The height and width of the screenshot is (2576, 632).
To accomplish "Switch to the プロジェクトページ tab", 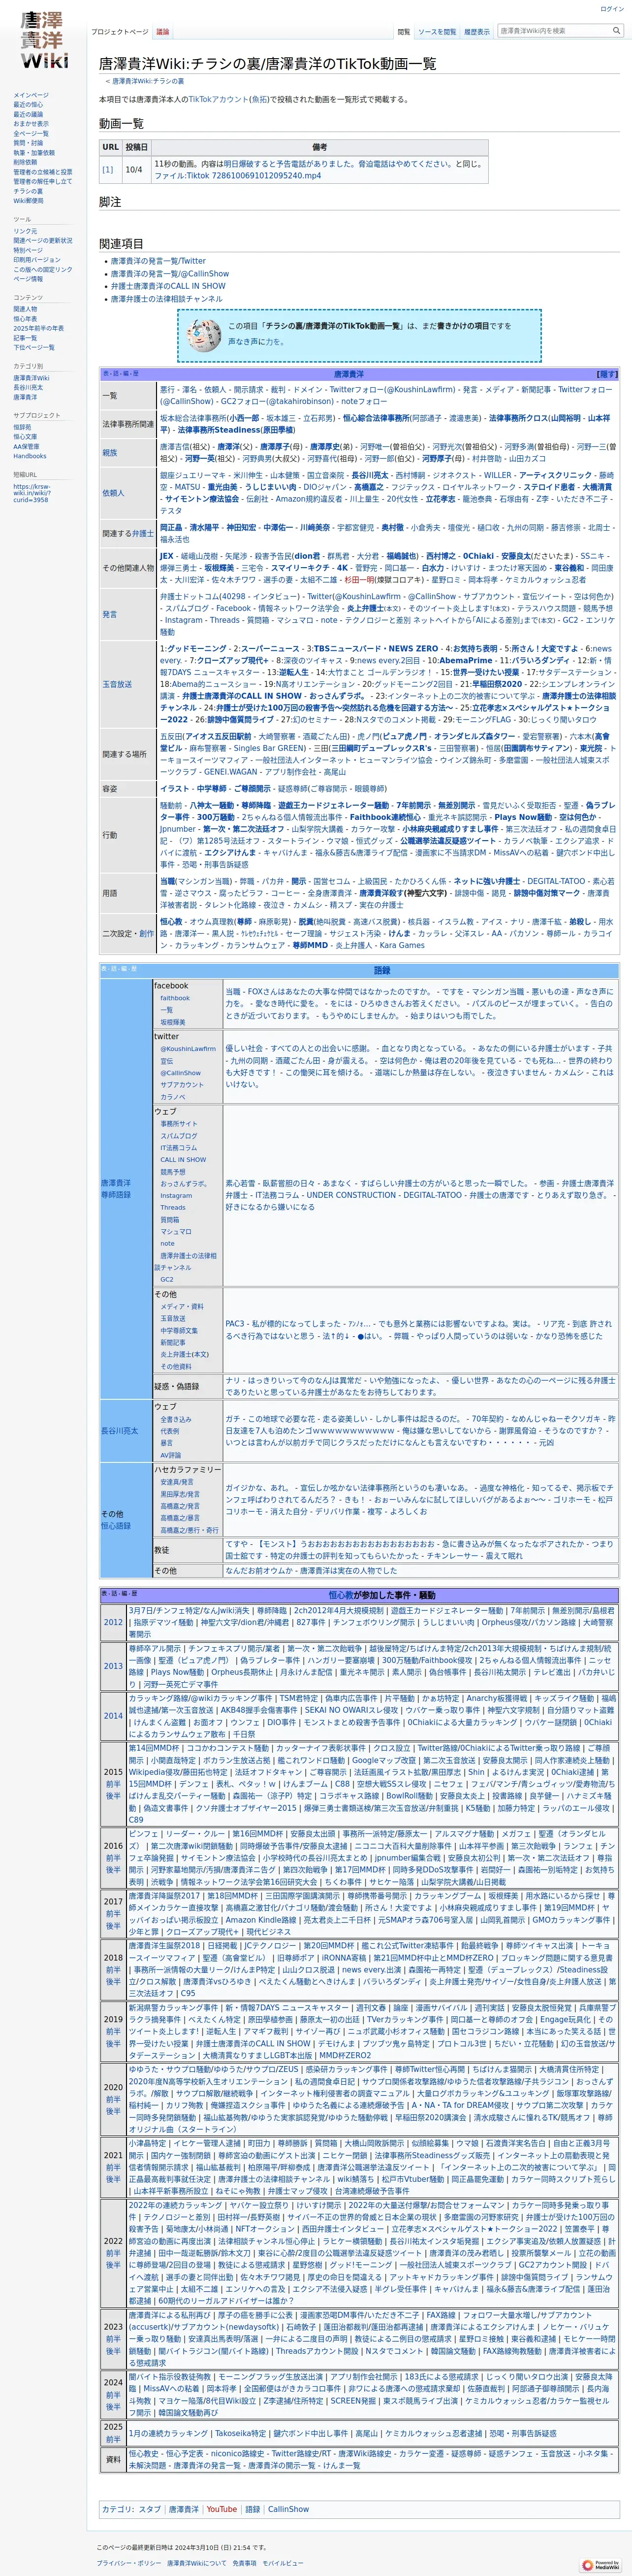I will [x=120, y=32].
